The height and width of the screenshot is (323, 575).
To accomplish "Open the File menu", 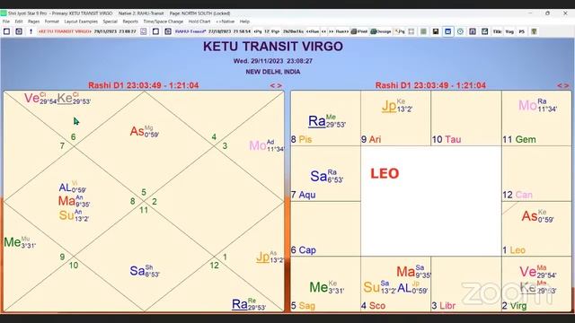I will tap(6, 22).
